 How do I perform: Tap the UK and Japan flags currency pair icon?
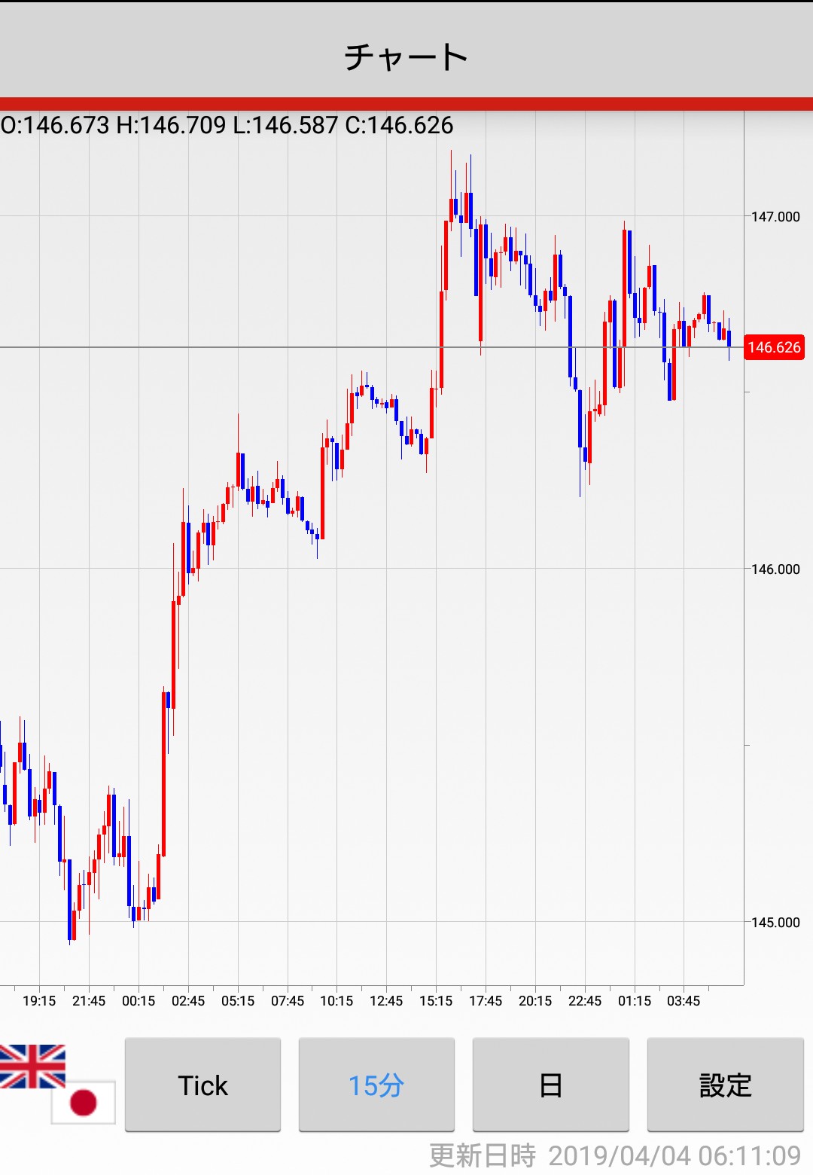[x=56, y=1083]
